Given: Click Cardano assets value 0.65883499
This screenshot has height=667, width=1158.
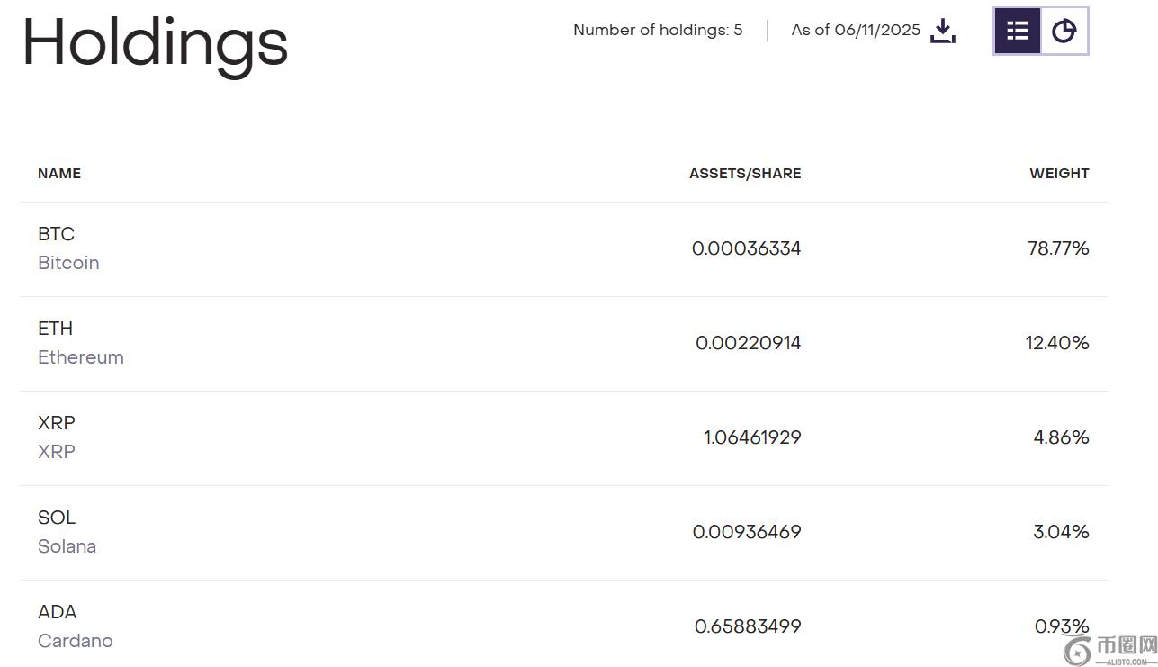Looking at the screenshot, I should tap(748, 626).
